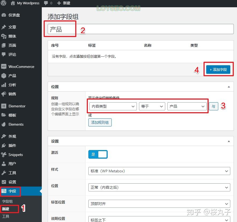Screen dimensions: 237x222
Task: Click the 序号 column header
Action: click(x=55, y=45)
